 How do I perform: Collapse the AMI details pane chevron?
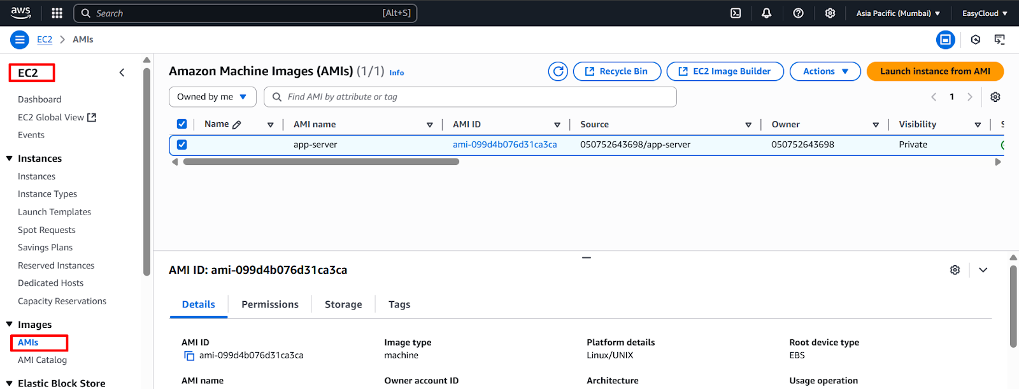coord(983,270)
